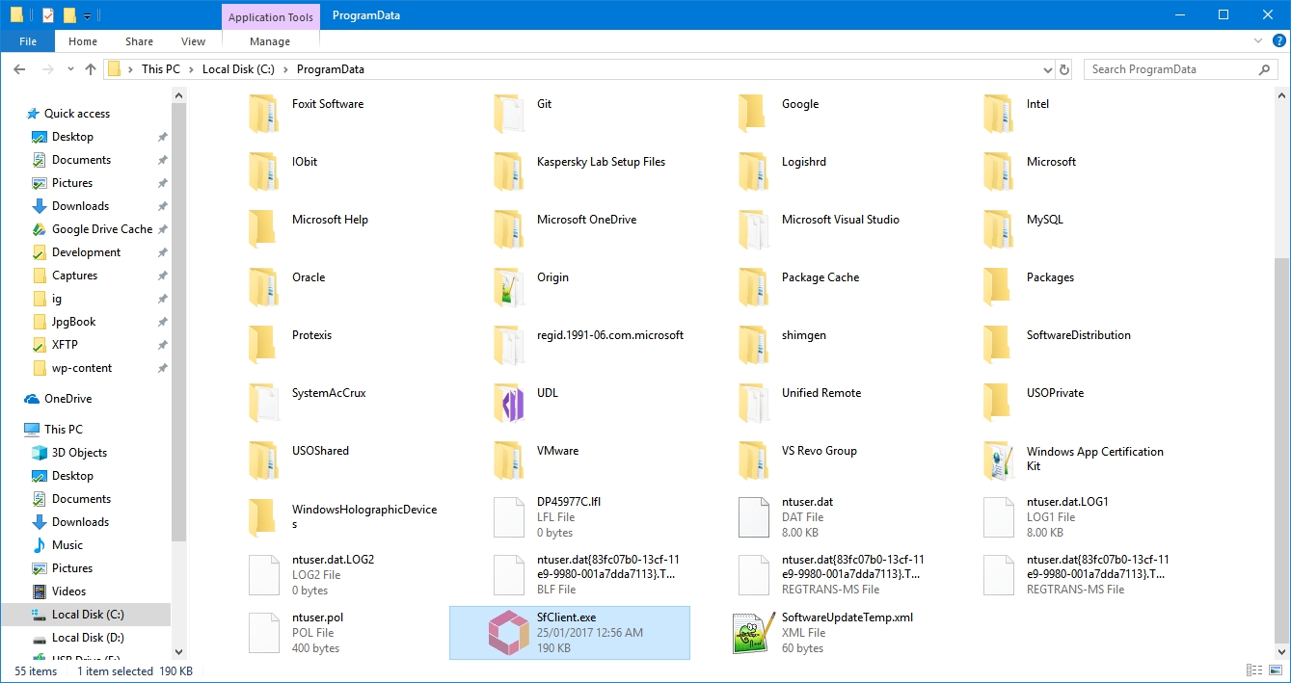Click the Back navigation arrow
1291x683 pixels.
click(19, 69)
